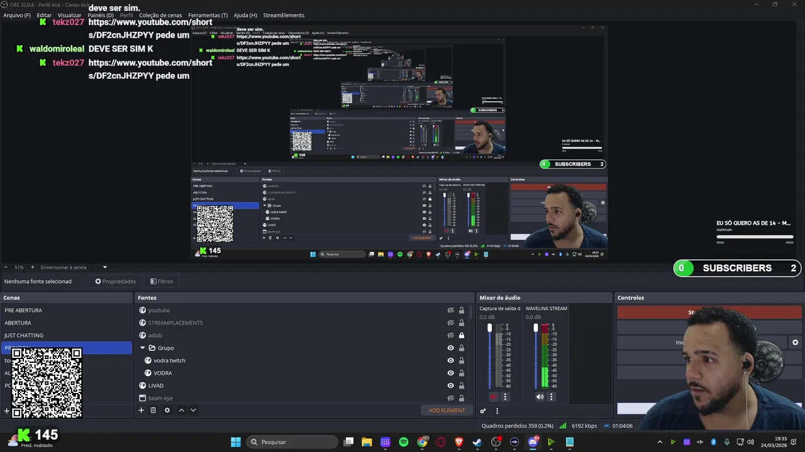Open audio mixer three-dot menu
Screen dimensions: 805x452
[497, 411]
